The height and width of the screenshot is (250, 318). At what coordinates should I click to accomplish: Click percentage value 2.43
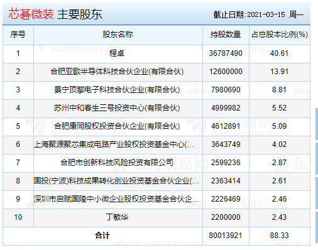pos(279,217)
